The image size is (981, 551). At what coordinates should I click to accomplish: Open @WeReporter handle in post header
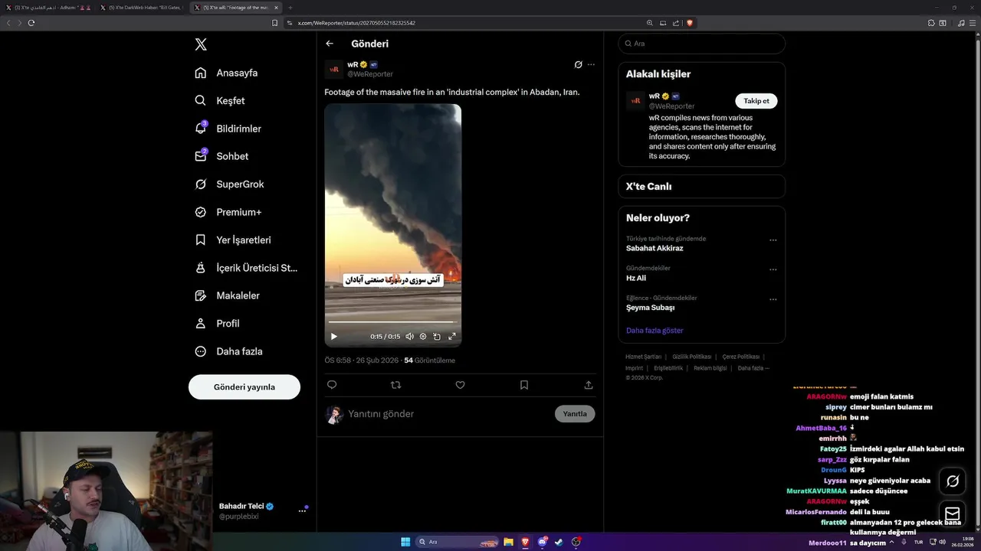pos(370,74)
